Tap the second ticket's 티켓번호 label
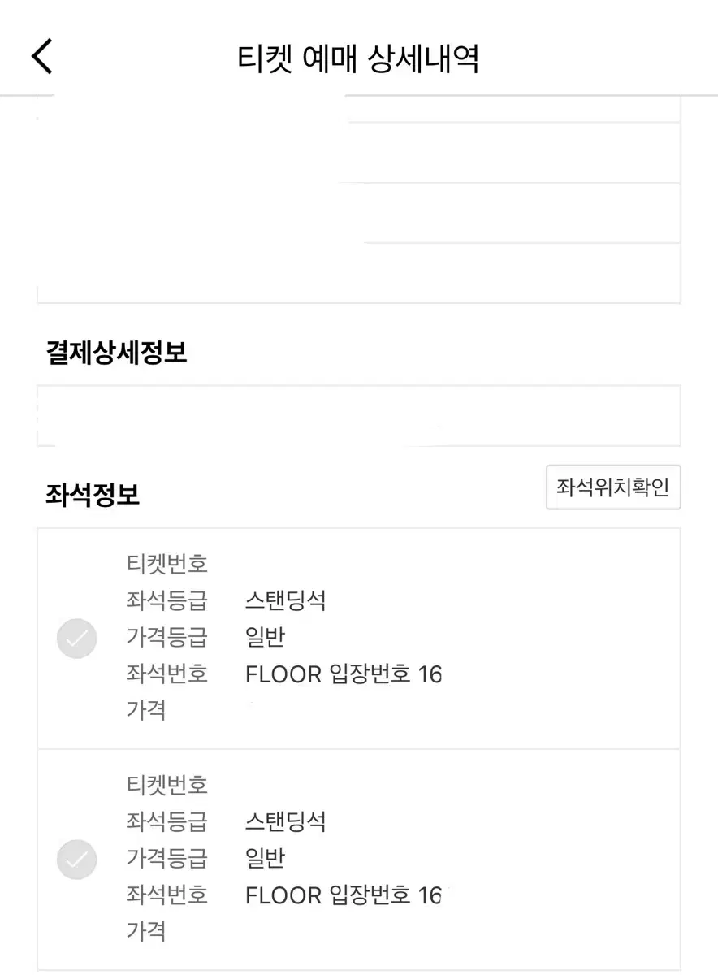Screen dimensions: 718x975 167,785
